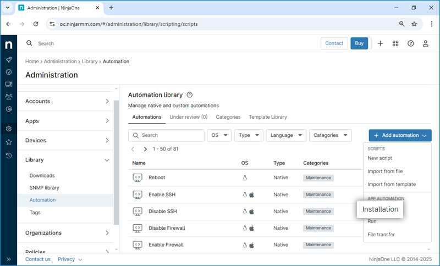Open the Contact us footer link
Image resolution: width=440 pixels, height=266 pixels.
pos(37,259)
